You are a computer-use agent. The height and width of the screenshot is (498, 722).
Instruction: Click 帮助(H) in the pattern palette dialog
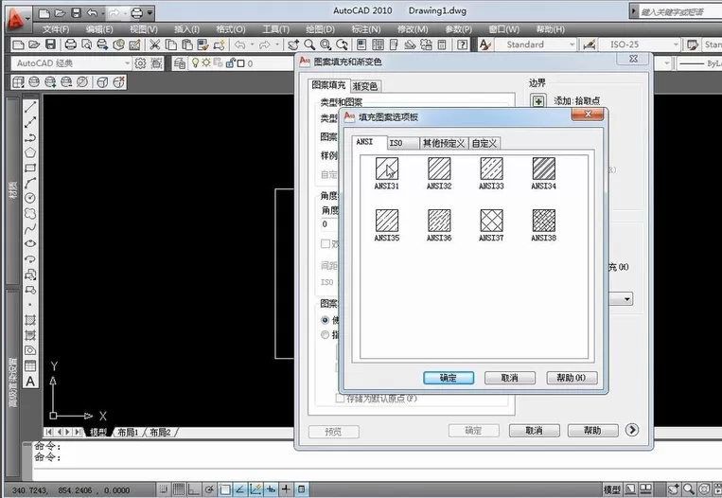point(572,378)
